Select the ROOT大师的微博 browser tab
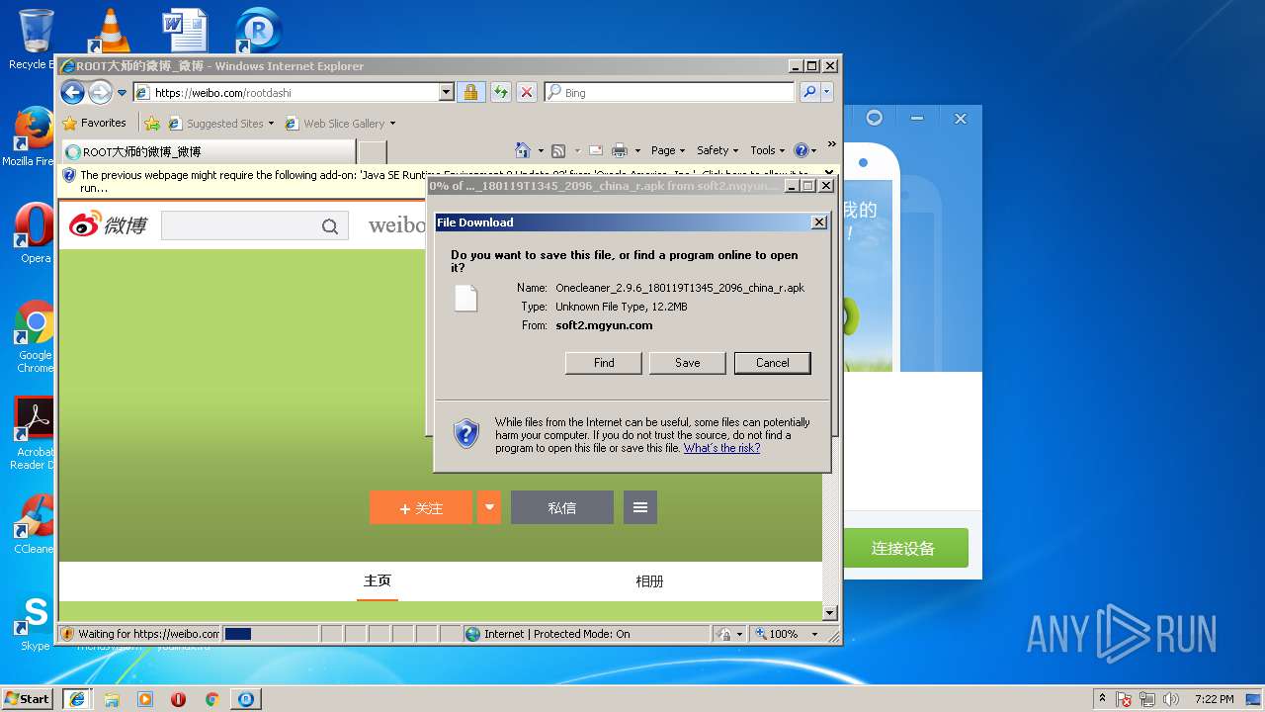The height and width of the screenshot is (712, 1265). tap(208, 152)
